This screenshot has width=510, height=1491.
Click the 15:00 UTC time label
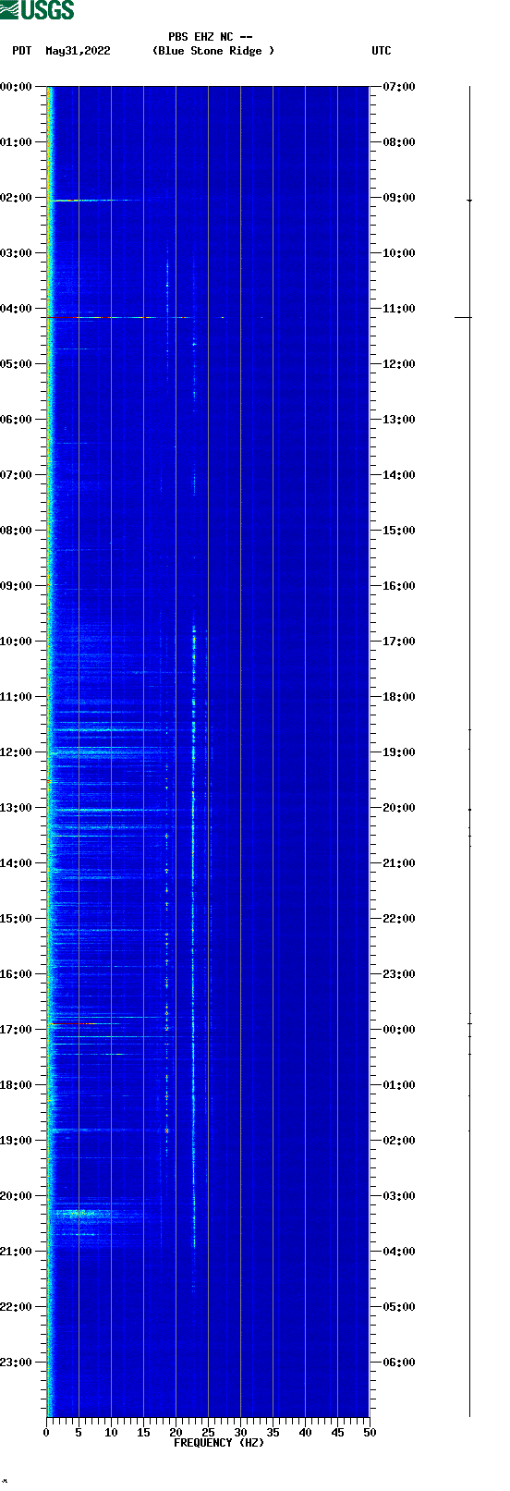pyautogui.click(x=399, y=531)
